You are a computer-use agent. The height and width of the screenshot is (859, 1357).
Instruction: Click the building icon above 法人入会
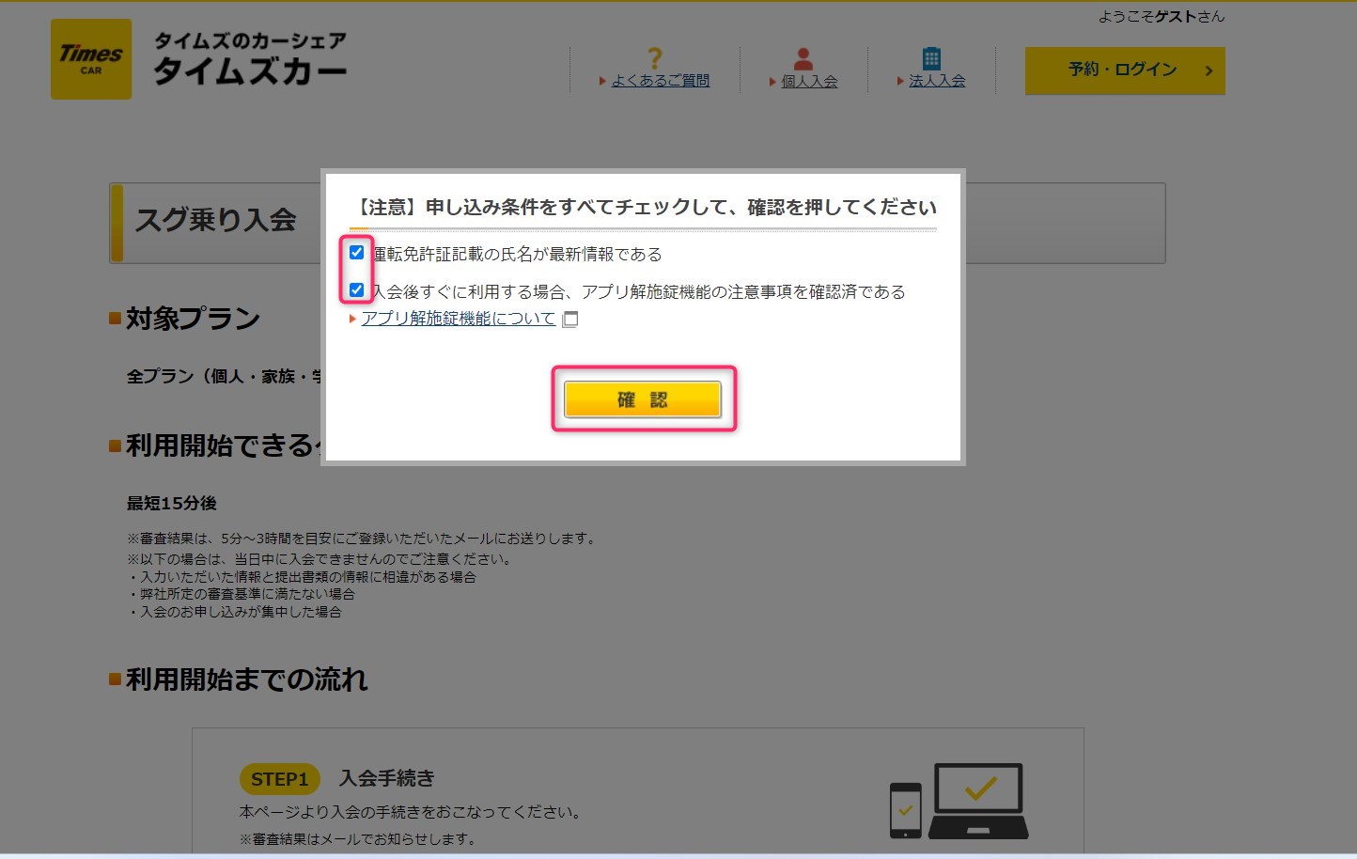click(931, 58)
